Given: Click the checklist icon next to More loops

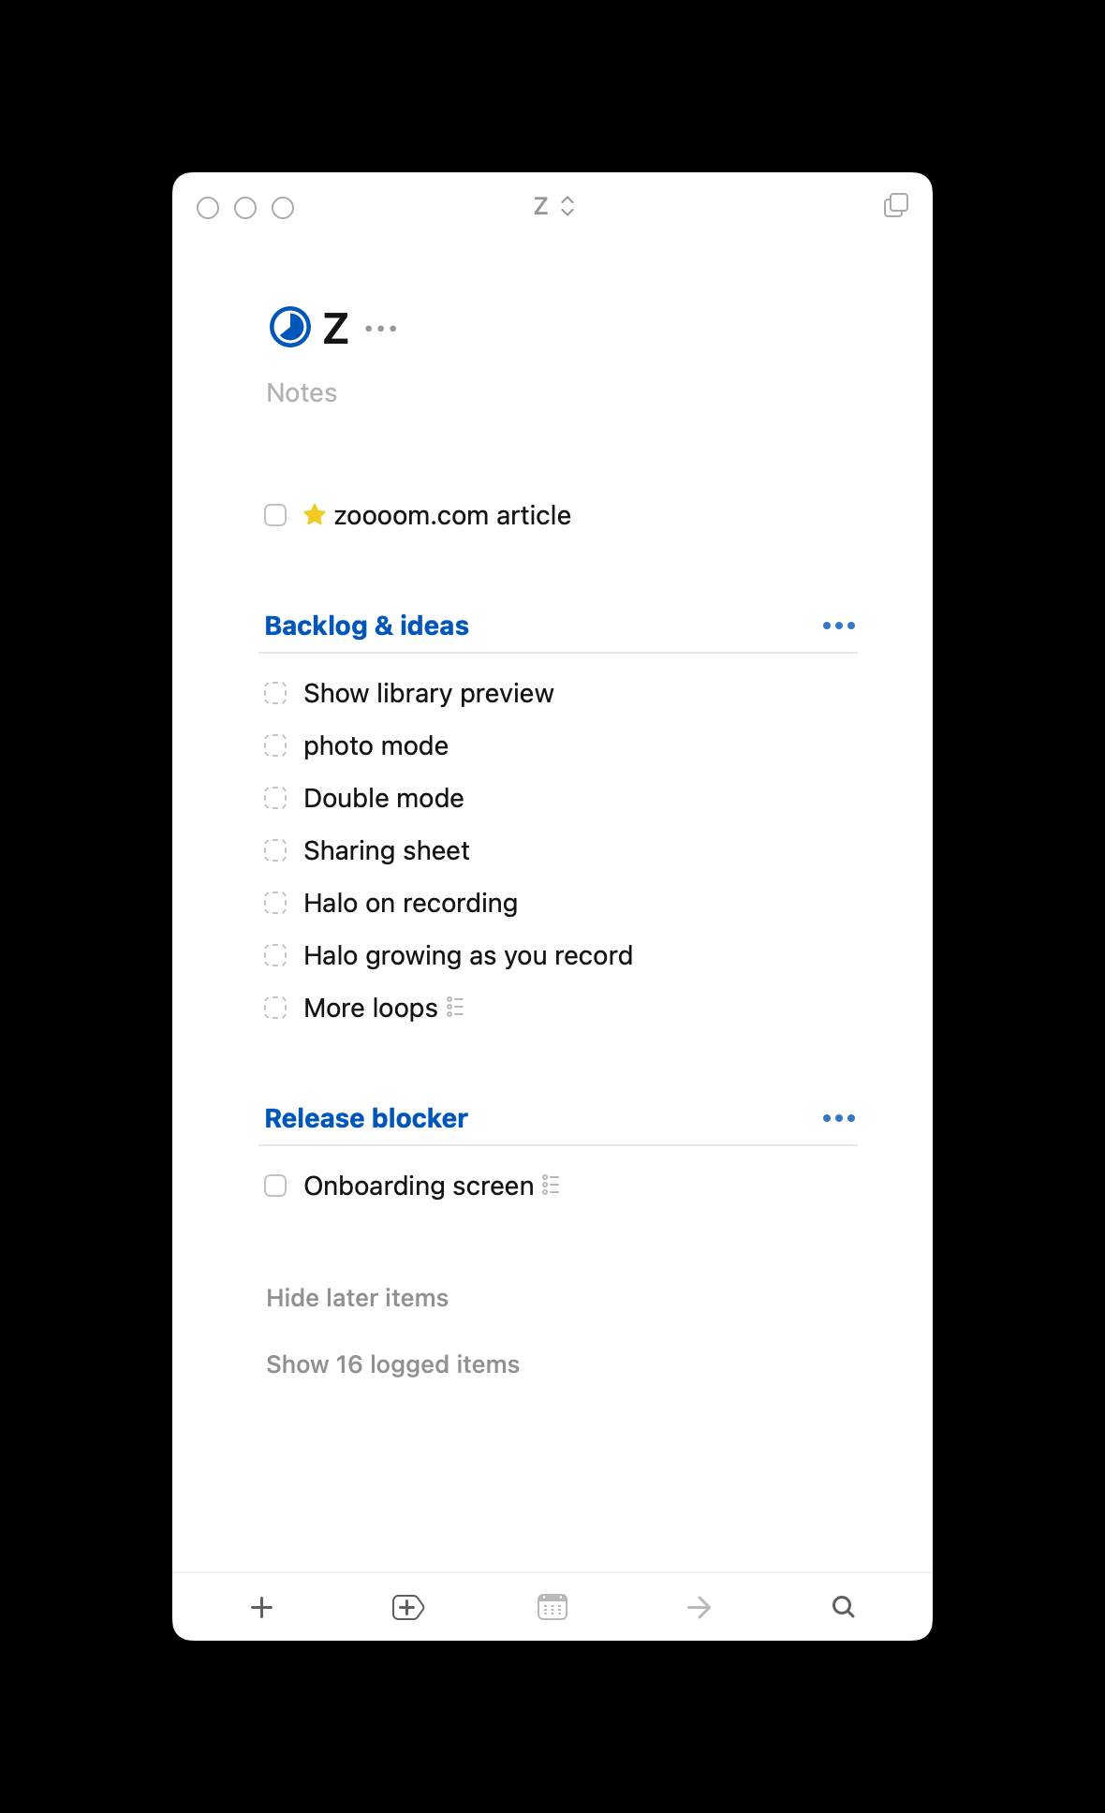Looking at the screenshot, I should [x=455, y=1008].
